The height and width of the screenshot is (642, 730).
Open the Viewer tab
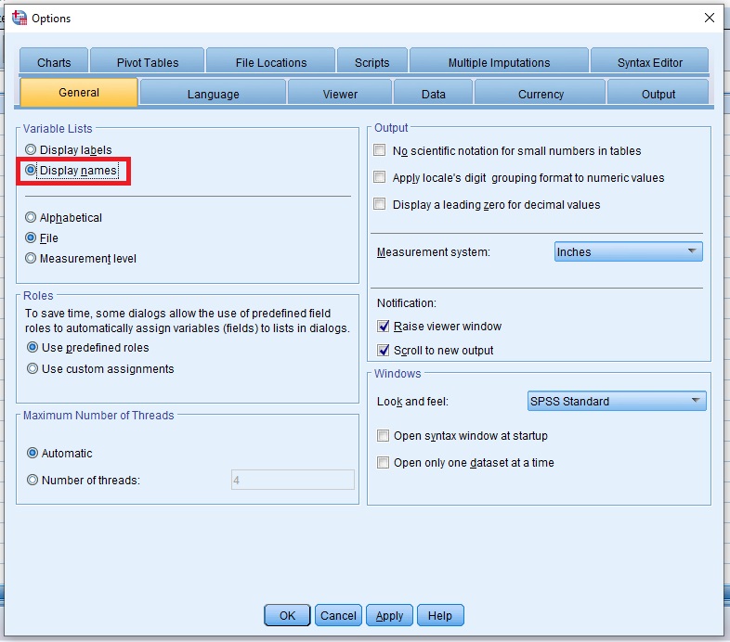(340, 94)
